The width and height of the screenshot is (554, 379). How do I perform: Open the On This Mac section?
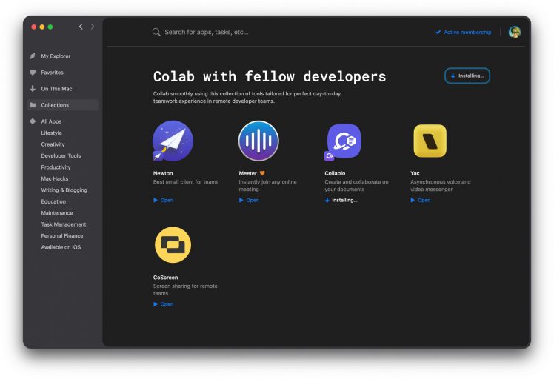[56, 89]
